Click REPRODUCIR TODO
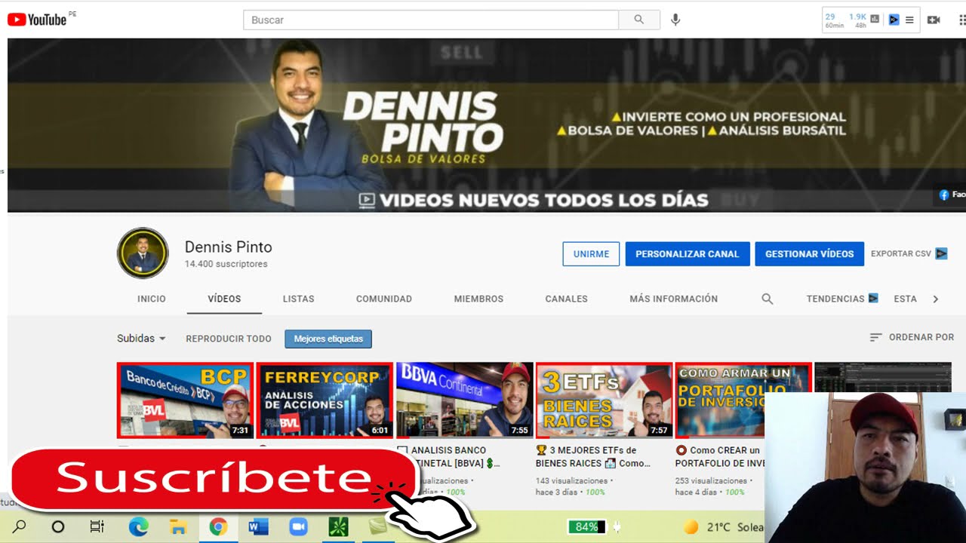This screenshot has width=966, height=543. tap(229, 339)
